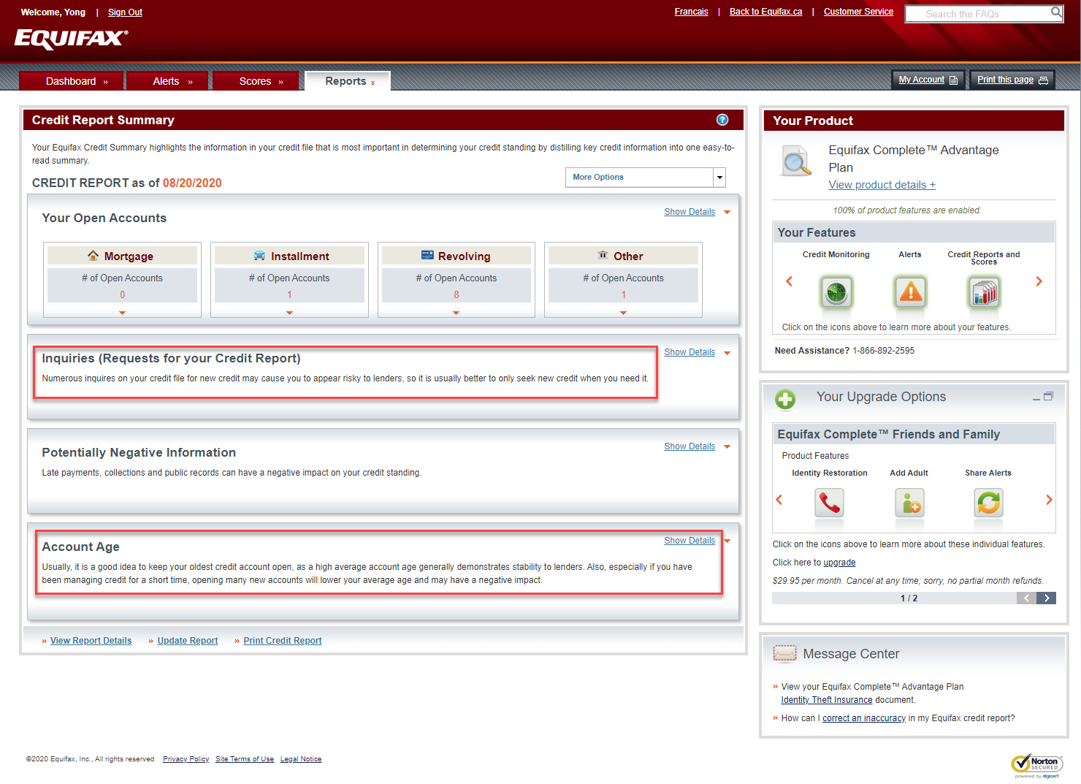Image resolution: width=1081 pixels, height=784 pixels.
Task: Click View product details link
Action: [x=882, y=185]
